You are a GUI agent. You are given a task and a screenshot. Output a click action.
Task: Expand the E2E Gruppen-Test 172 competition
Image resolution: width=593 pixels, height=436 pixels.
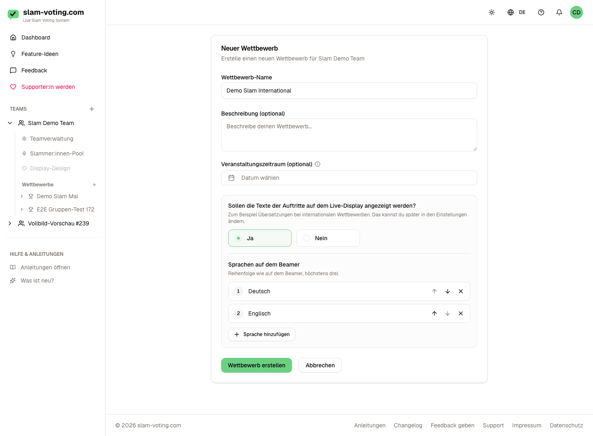click(22, 209)
